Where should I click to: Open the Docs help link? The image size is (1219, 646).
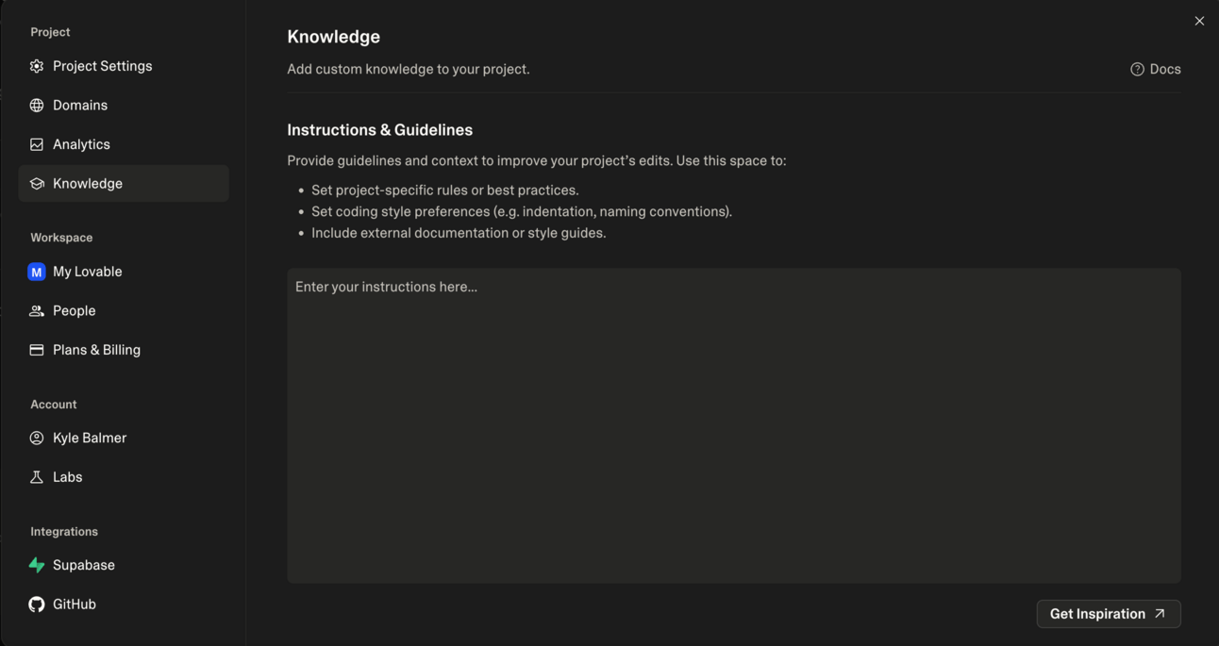pos(1156,69)
